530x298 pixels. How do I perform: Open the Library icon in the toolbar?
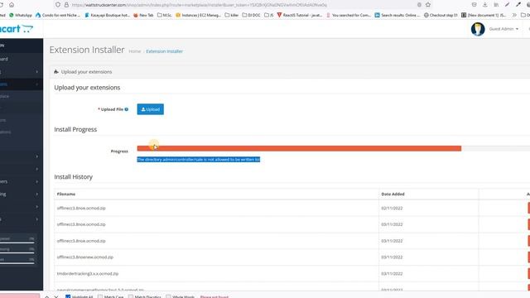496,5
